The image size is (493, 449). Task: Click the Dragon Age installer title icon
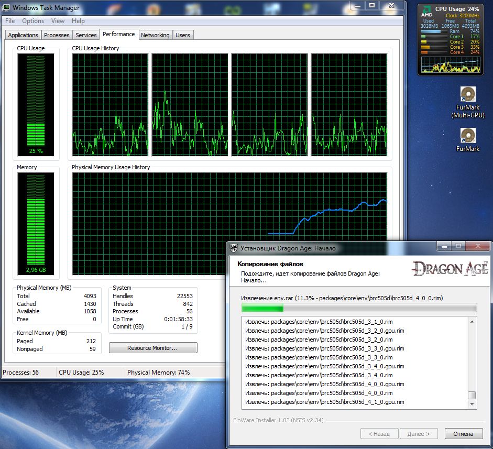(234, 248)
